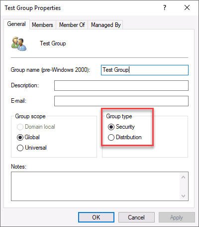Click into the E-mail field
This screenshot has height=227, width=199.
121,101
